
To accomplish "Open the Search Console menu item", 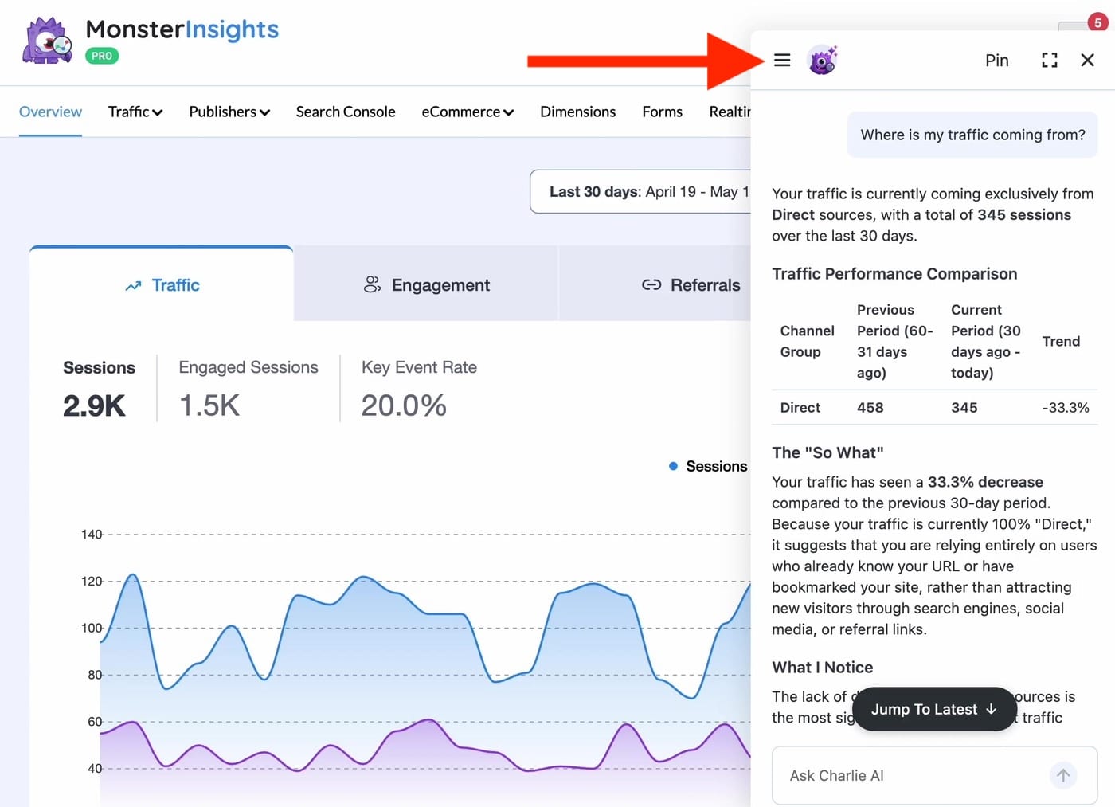I will [346, 112].
